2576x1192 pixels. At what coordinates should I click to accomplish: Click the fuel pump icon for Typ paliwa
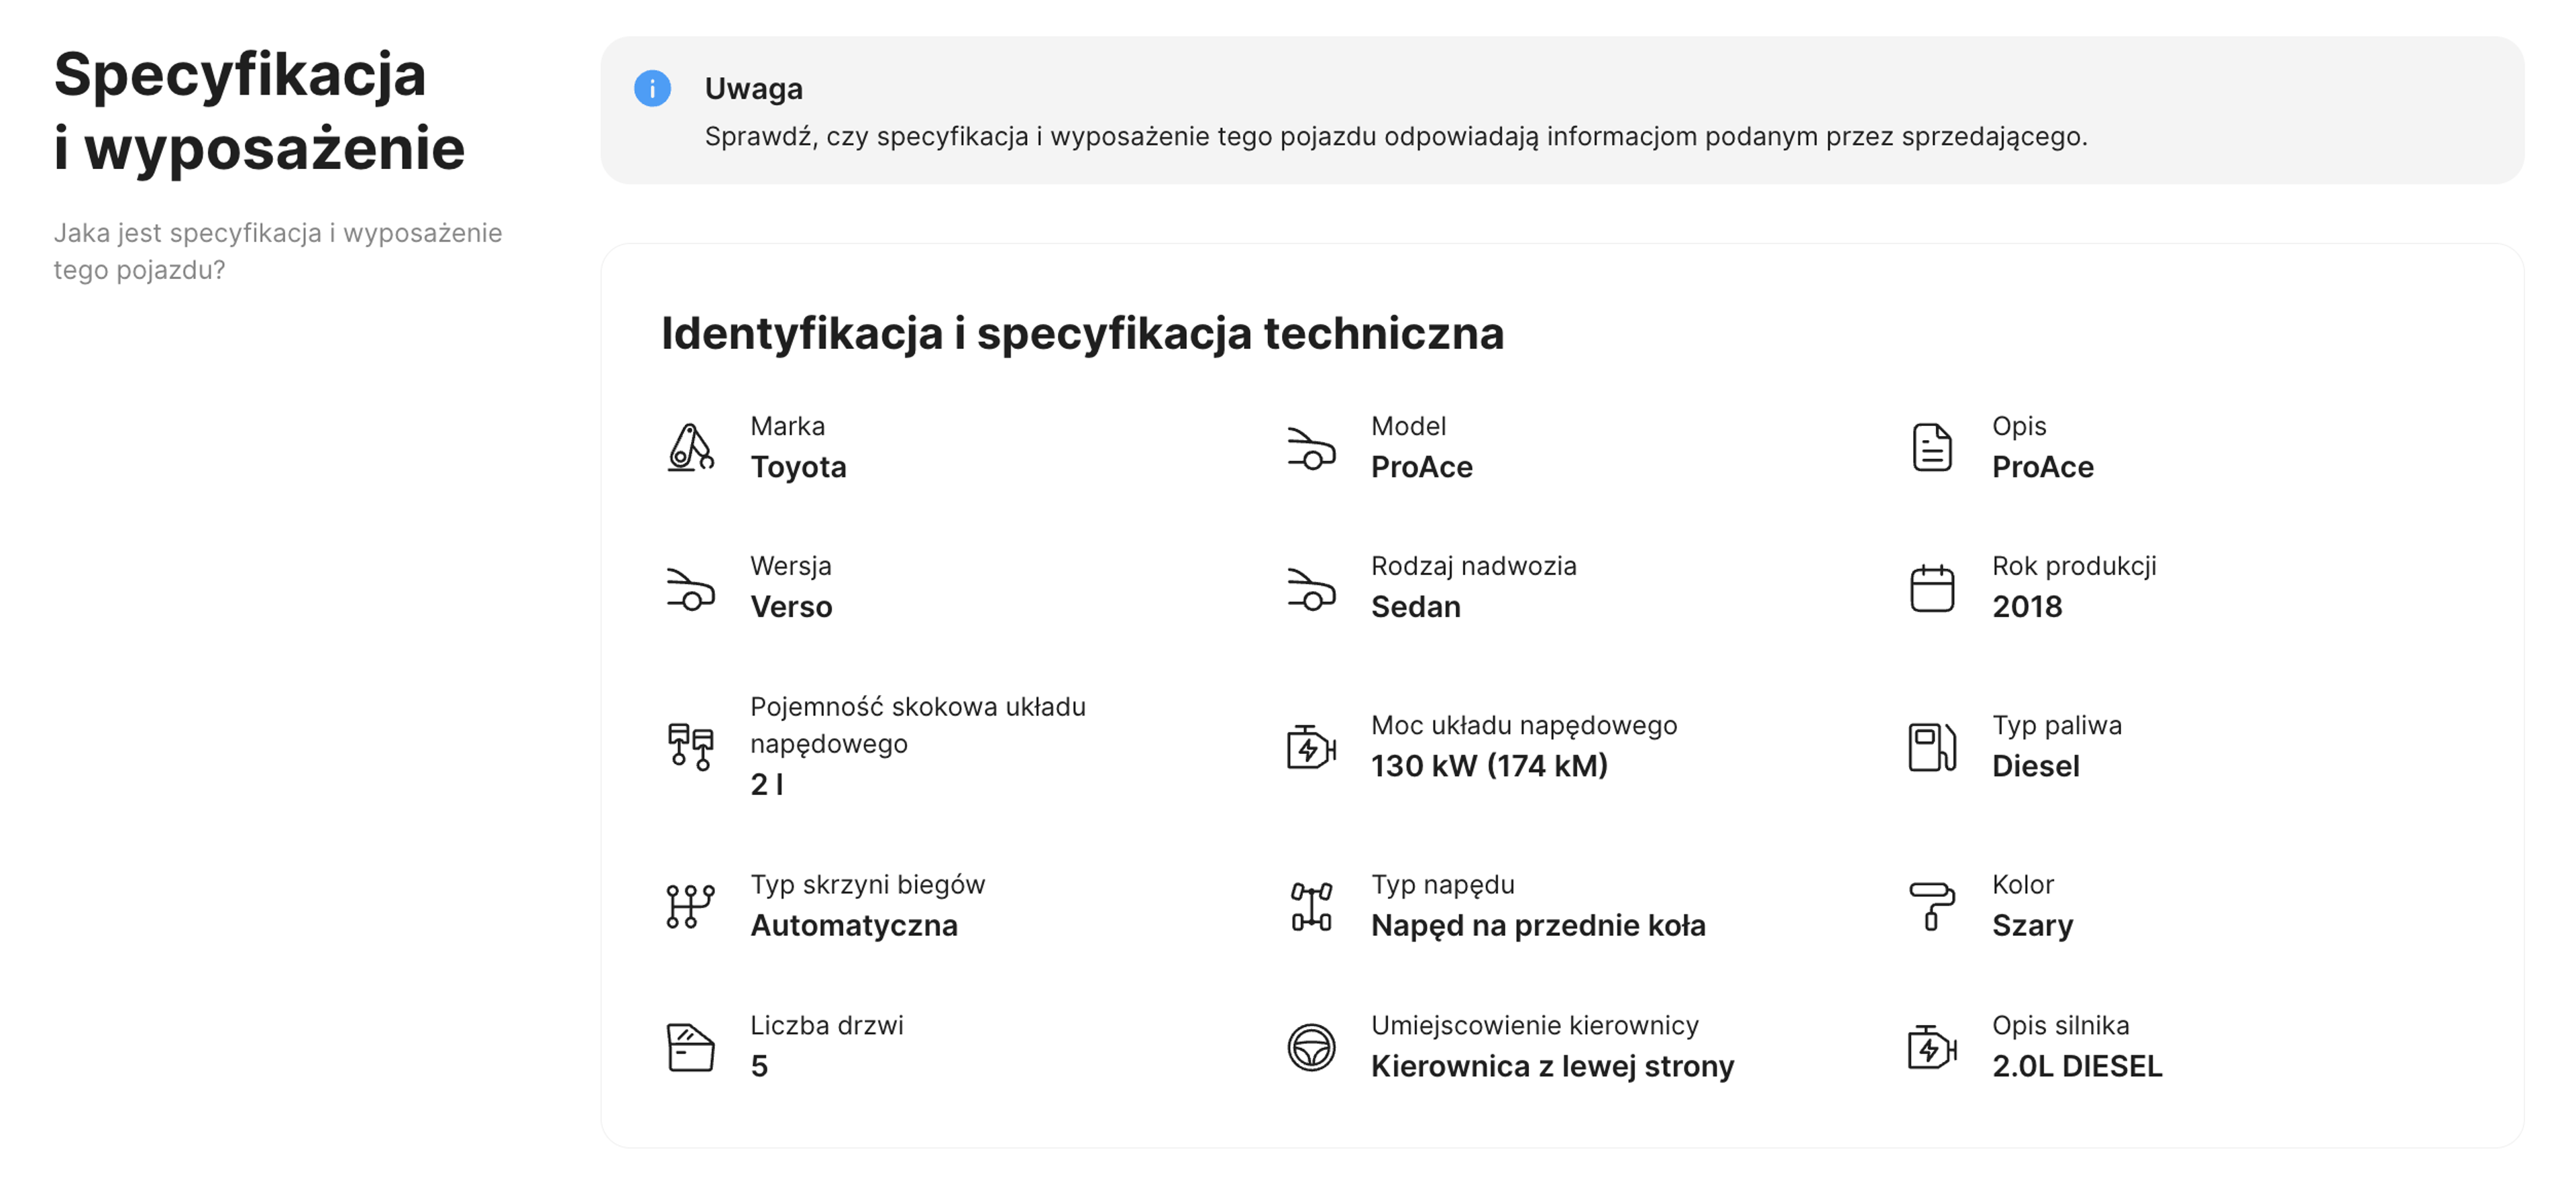(x=1932, y=748)
